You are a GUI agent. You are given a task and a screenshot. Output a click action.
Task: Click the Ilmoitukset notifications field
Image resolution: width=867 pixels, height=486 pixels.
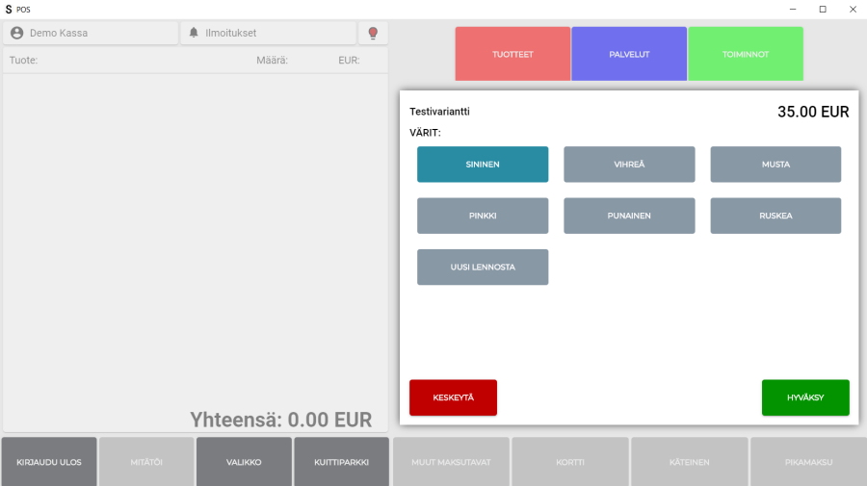[x=275, y=33]
